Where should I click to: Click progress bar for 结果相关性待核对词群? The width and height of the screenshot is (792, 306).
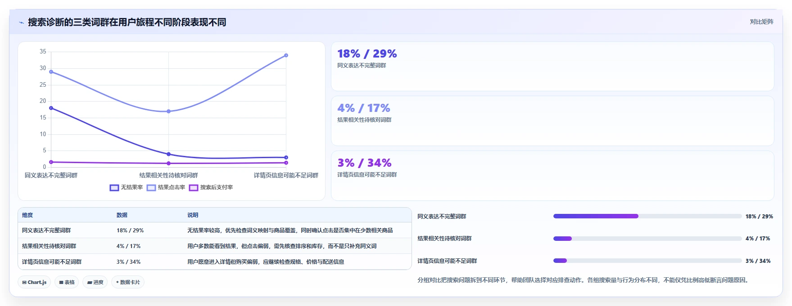(x=647, y=239)
